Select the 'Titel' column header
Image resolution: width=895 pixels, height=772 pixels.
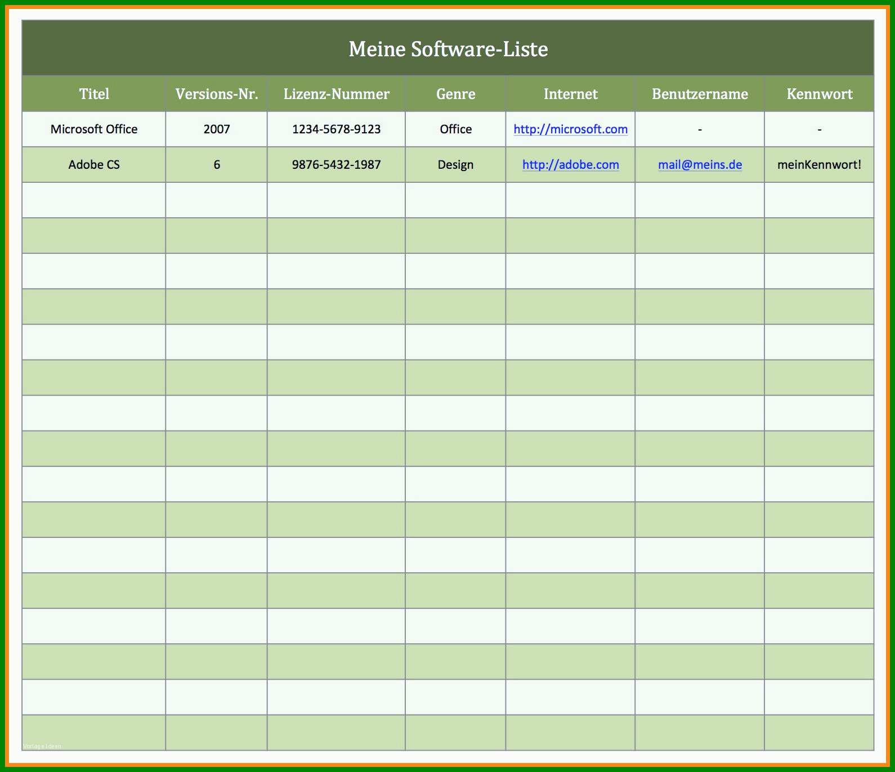click(94, 93)
